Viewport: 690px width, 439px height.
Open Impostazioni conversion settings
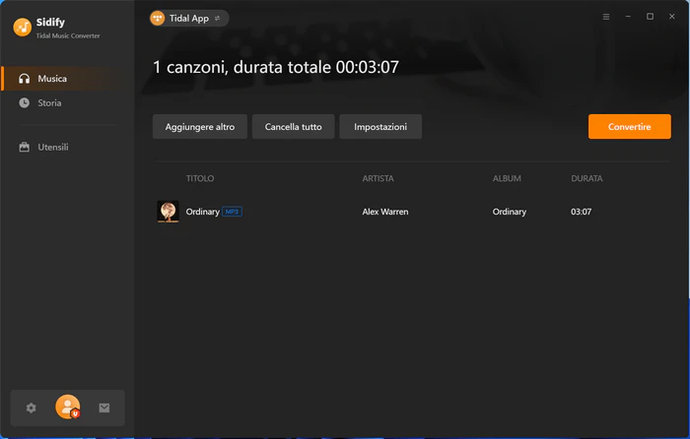[x=380, y=127]
